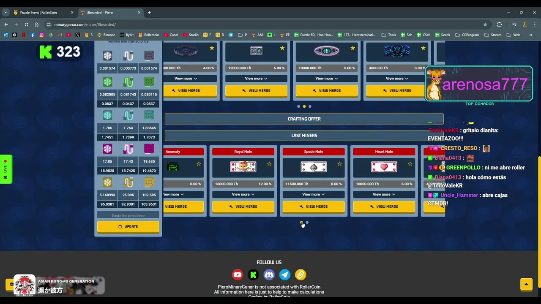Favorite the Royal Note miner star
541x304 pixels.
point(269,164)
